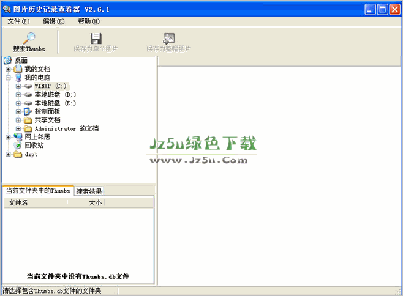Image resolution: width=403 pixels, height=296 pixels.
Task: Open the 文件(F) menu
Action: tap(18, 21)
